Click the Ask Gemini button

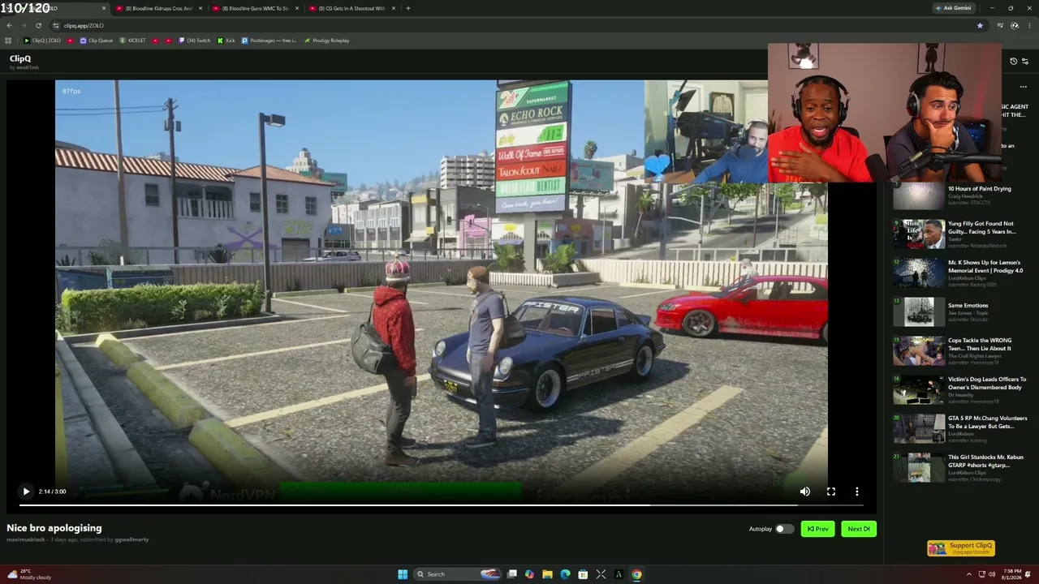(x=954, y=8)
